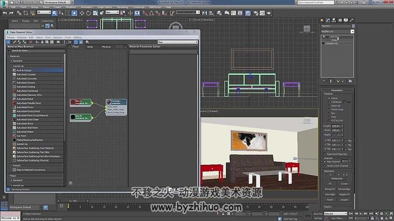Click the Slate editor selection arrow tool
The height and width of the screenshot is (221, 394).
(8, 42)
